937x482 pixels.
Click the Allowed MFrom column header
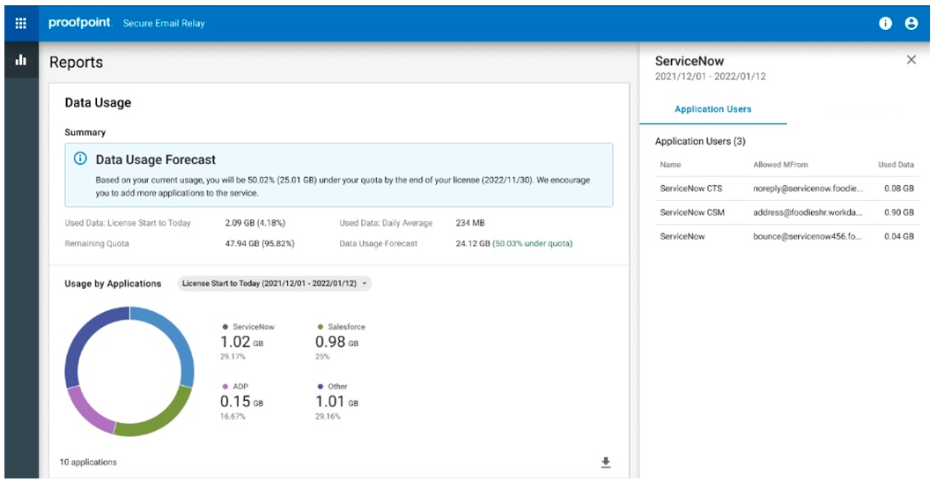pyautogui.click(x=780, y=165)
